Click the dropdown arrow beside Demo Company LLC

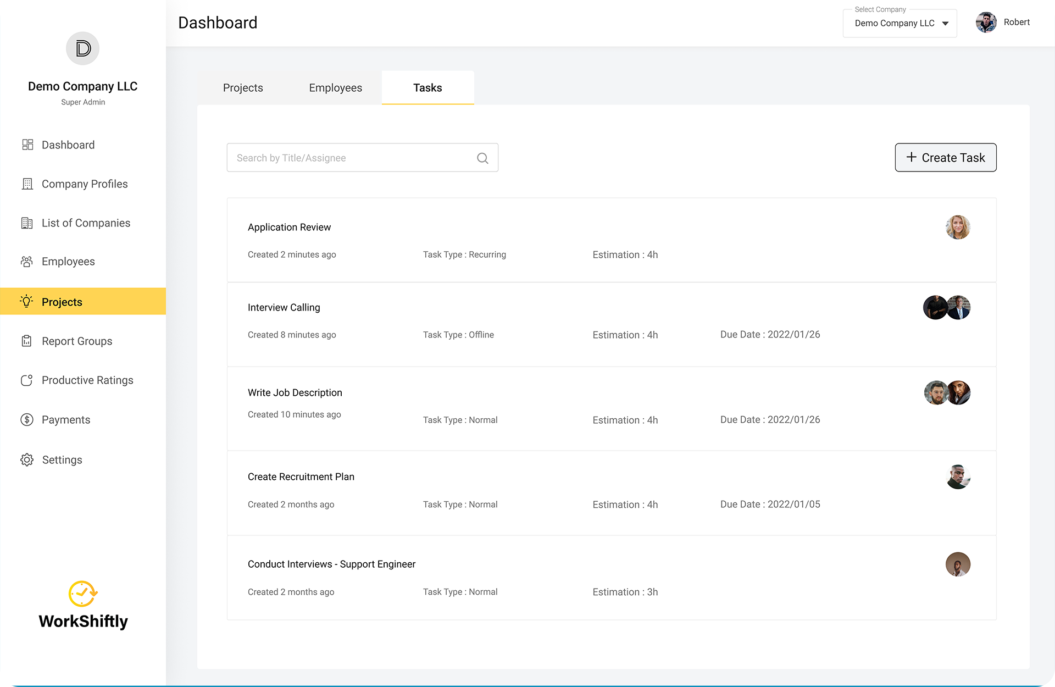tap(946, 24)
